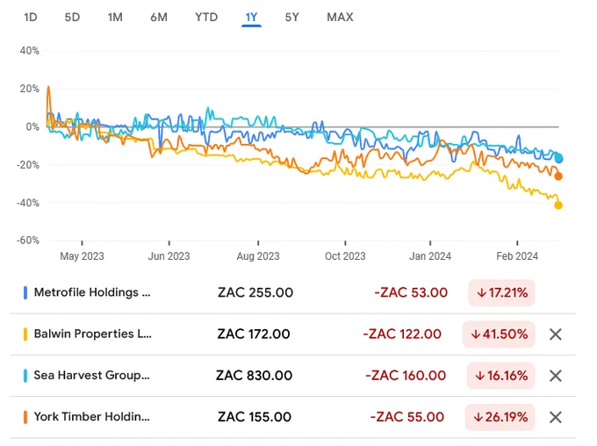
Task: Click the orange York Timber endpoint dot
Action: coord(558,176)
